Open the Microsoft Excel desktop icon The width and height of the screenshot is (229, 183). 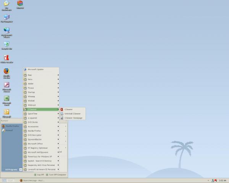coord(6,101)
